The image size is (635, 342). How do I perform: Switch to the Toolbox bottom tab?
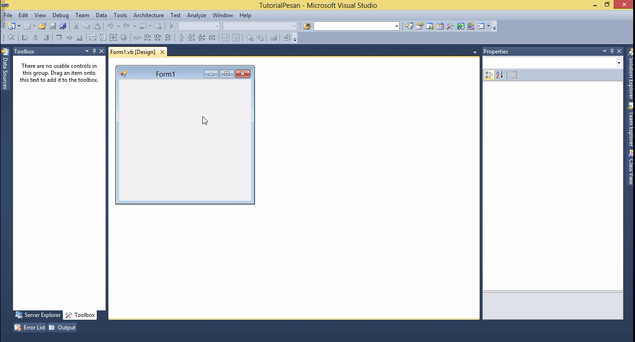(80, 315)
